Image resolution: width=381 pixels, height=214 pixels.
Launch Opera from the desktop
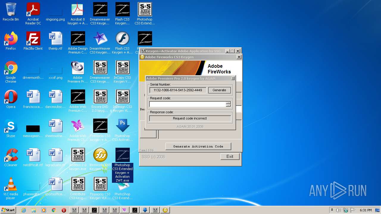click(x=11, y=99)
